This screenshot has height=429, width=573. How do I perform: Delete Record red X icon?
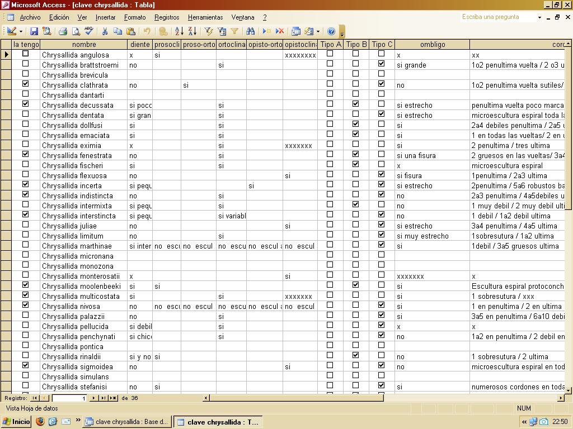(x=280, y=31)
